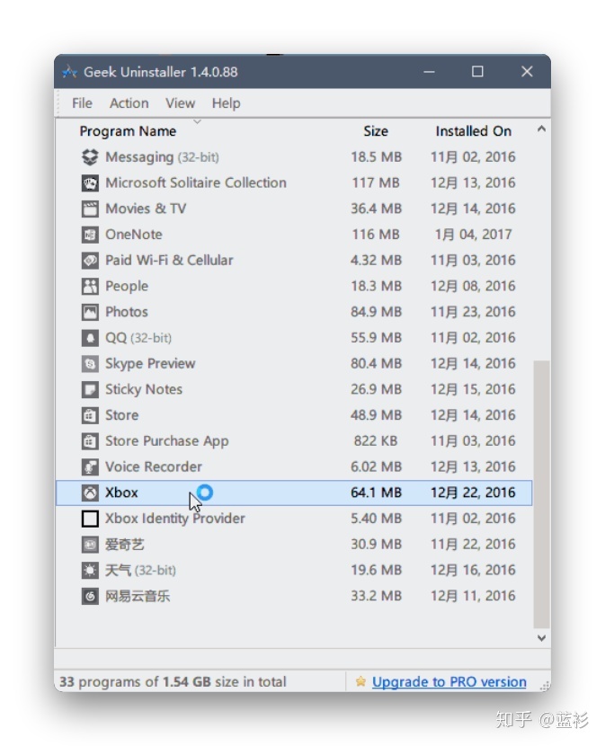
Task: Click the Geek Uninstaller title bar icon
Action: point(70,72)
